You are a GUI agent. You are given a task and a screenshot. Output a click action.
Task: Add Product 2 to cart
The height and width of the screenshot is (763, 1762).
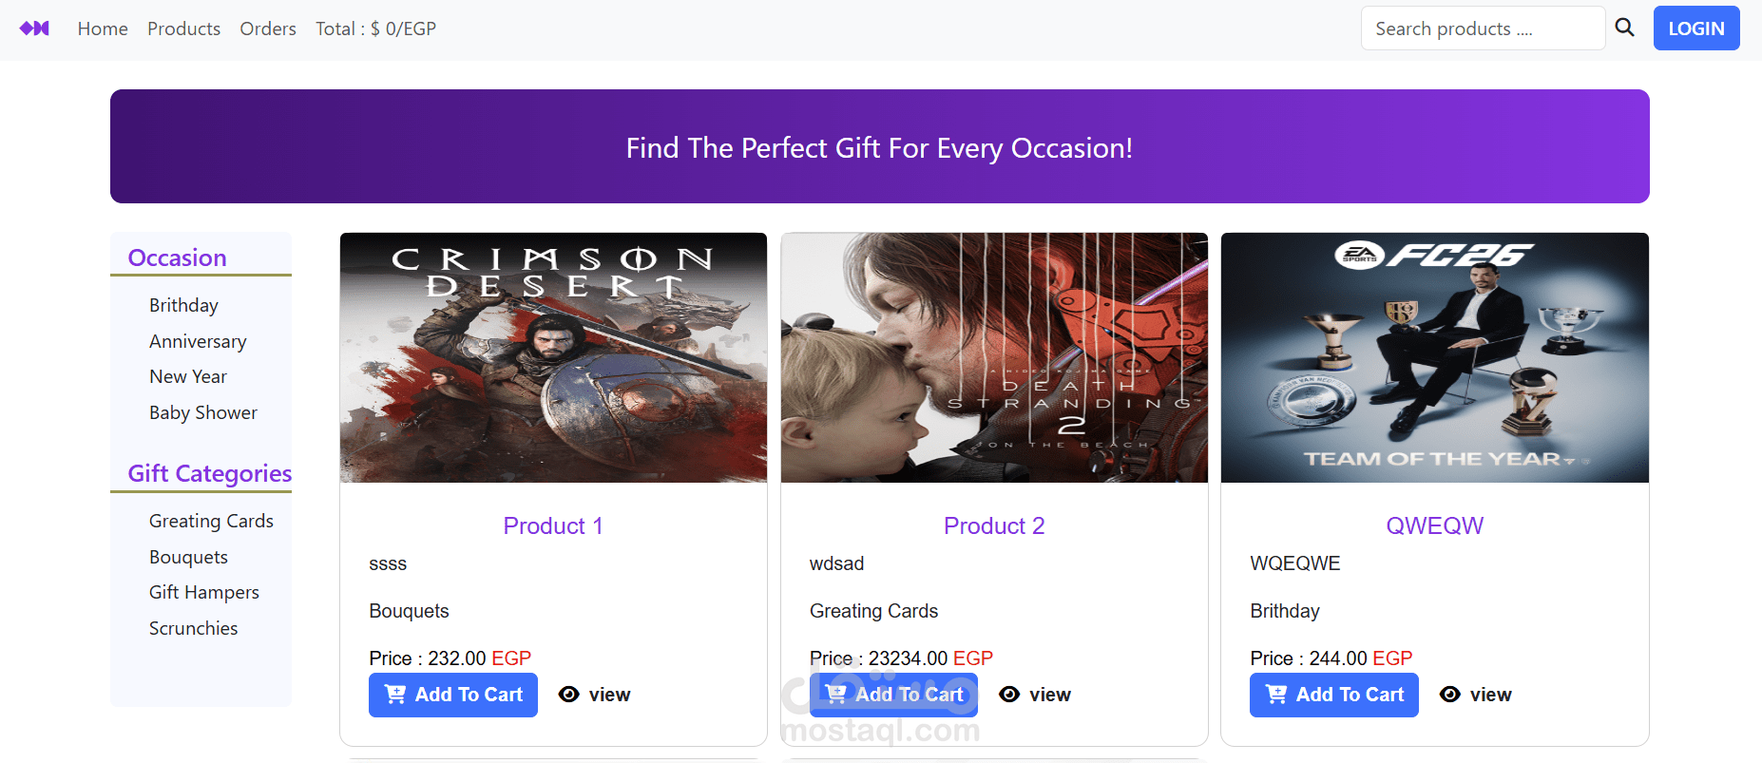tap(893, 695)
